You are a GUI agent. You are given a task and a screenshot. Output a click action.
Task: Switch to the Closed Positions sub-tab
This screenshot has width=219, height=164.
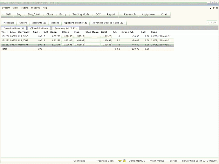[x=39, y=28]
